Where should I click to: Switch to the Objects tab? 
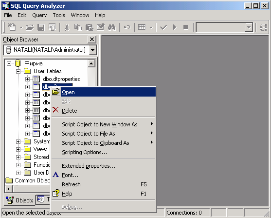pos(19,200)
